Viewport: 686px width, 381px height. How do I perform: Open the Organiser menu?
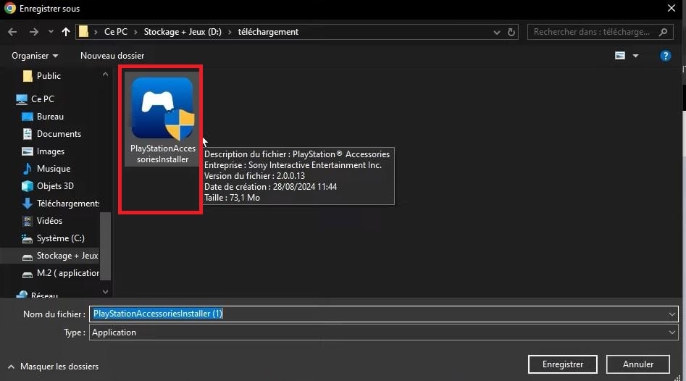pos(34,56)
